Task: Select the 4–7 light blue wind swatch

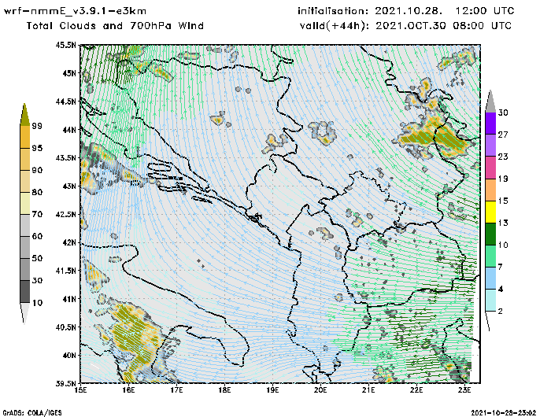Action: 490,279
